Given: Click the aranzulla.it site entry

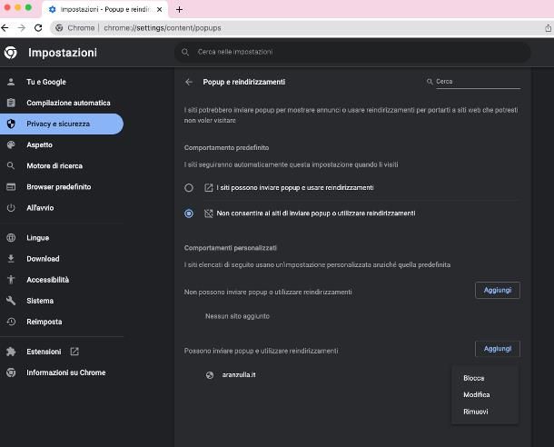Looking at the screenshot, I should (x=239, y=375).
